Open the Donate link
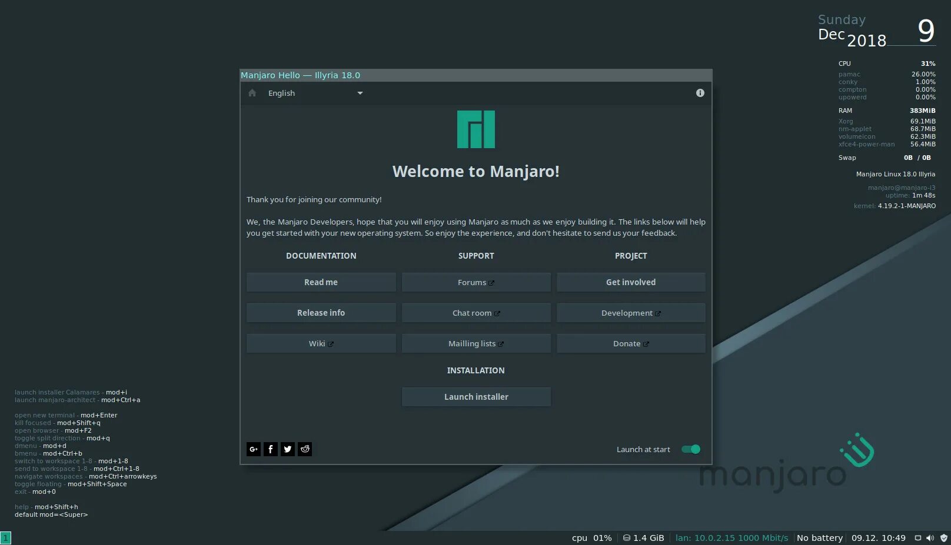 (x=631, y=343)
